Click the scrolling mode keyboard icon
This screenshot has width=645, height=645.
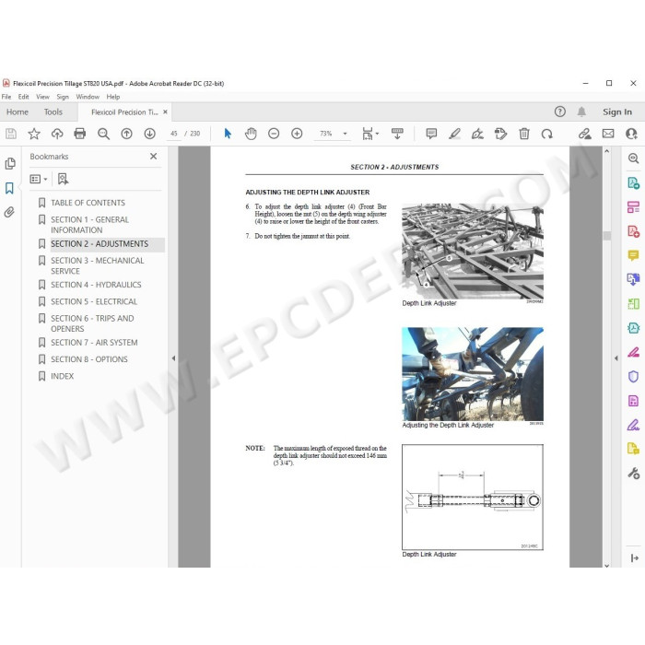397,134
